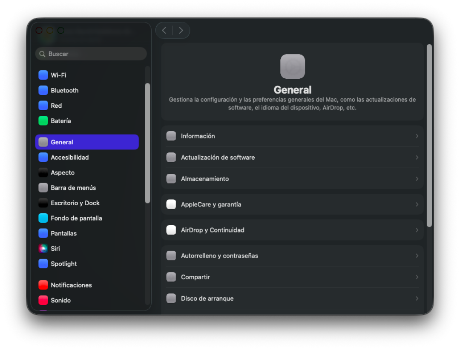The image size is (460, 350).
Task: Open the Accesibilidad settings section
Action: coord(87,157)
